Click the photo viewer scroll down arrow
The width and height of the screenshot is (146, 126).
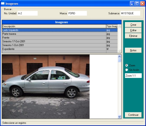(119, 117)
